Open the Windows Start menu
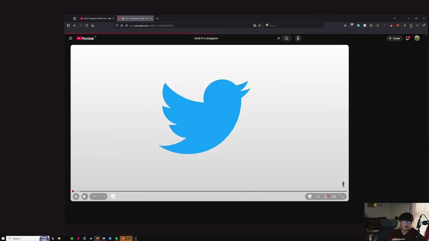The width and height of the screenshot is (429, 241). click(x=3, y=238)
